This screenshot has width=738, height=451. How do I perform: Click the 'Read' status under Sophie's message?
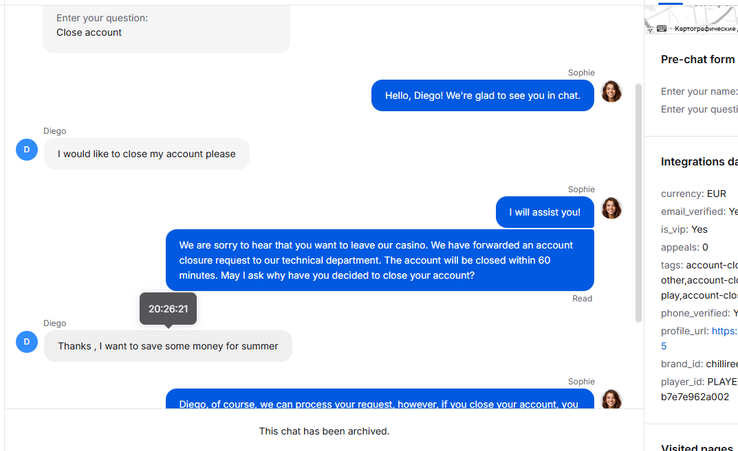[x=582, y=299]
